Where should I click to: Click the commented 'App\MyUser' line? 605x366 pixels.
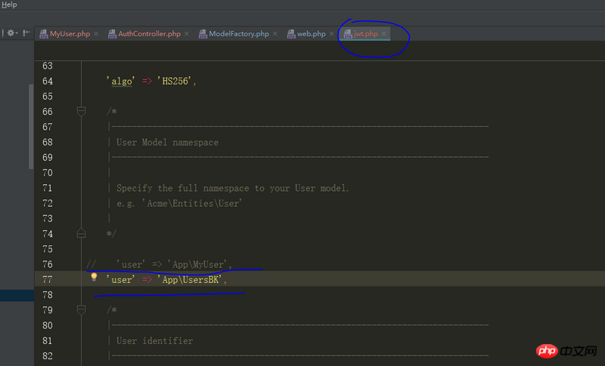click(159, 264)
